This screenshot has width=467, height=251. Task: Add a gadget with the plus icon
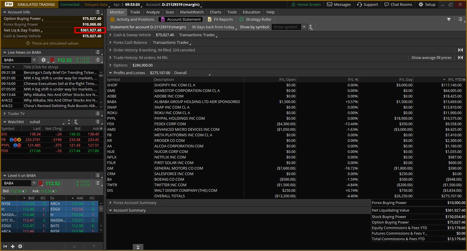coord(13,246)
